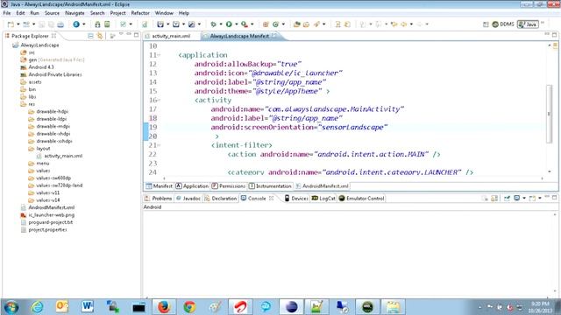The height and width of the screenshot is (315, 561).
Task: Switch to the Java perspective button
Action: tap(528, 24)
